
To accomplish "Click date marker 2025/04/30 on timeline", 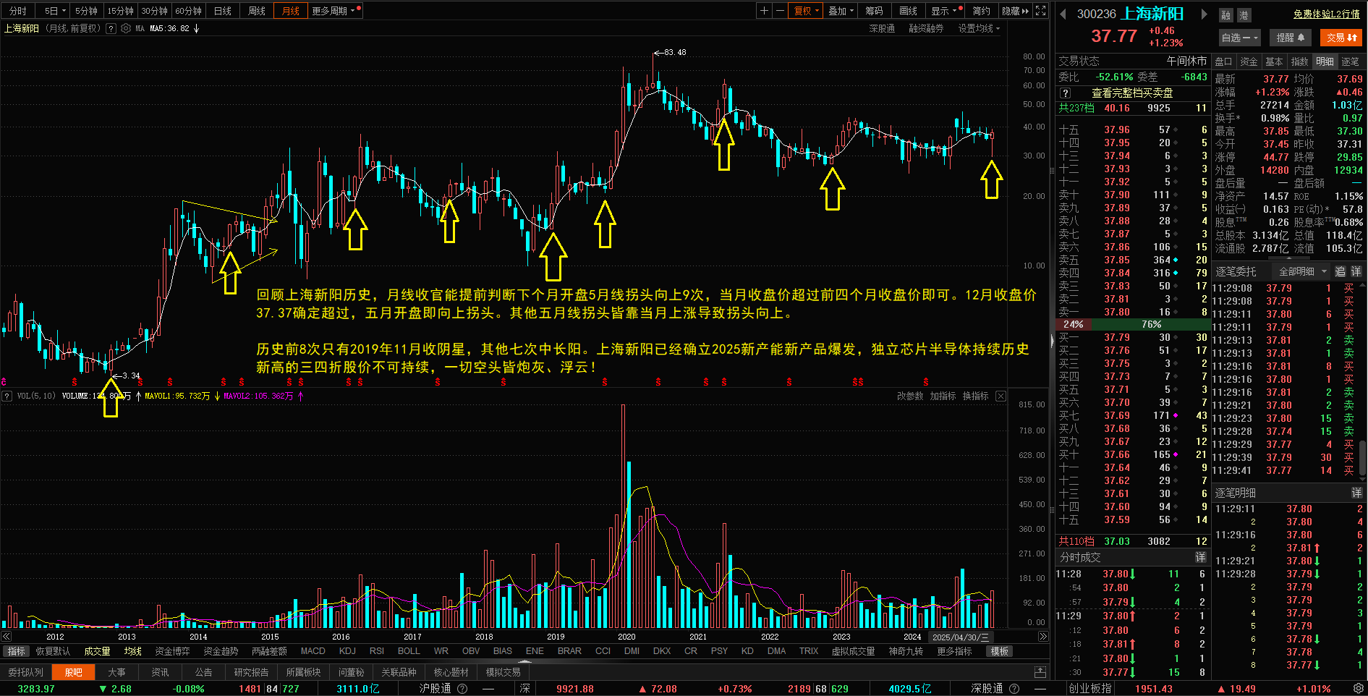I will (x=960, y=637).
